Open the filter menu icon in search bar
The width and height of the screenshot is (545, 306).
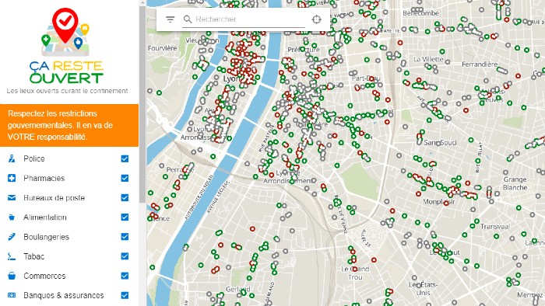point(170,19)
